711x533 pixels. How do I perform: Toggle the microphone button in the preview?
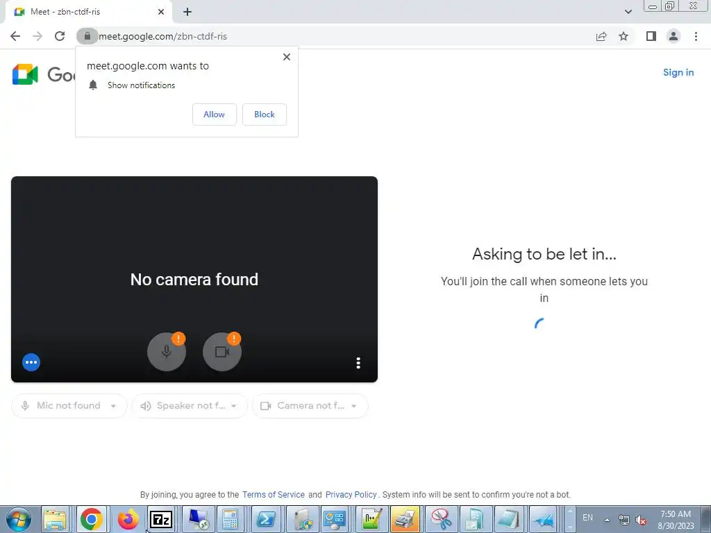[167, 352]
